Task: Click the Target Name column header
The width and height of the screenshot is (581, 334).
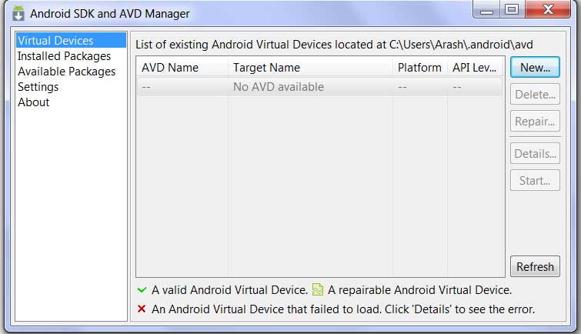Action: (311, 68)
